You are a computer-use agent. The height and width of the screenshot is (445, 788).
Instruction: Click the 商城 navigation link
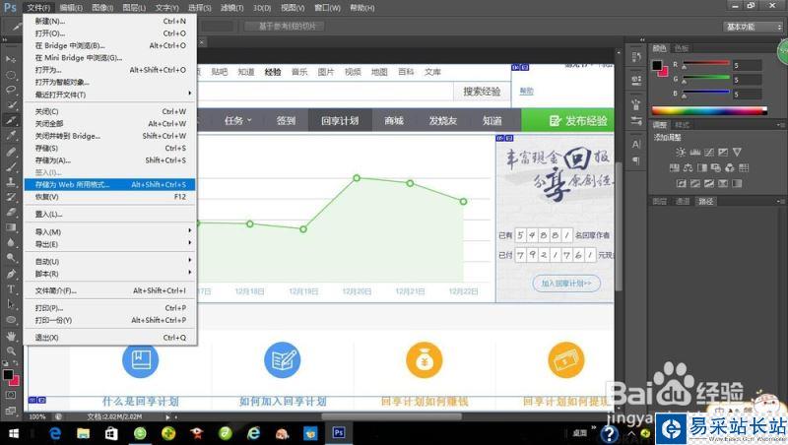[394, 120]
